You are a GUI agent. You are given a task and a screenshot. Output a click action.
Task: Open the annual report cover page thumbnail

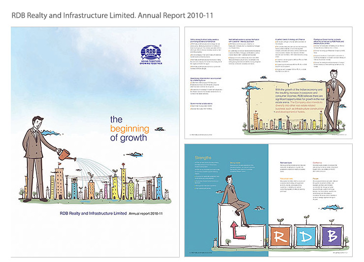95,142
